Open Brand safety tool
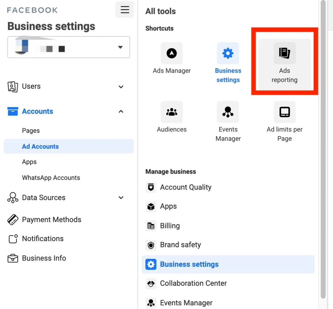 tap(180, 245)
